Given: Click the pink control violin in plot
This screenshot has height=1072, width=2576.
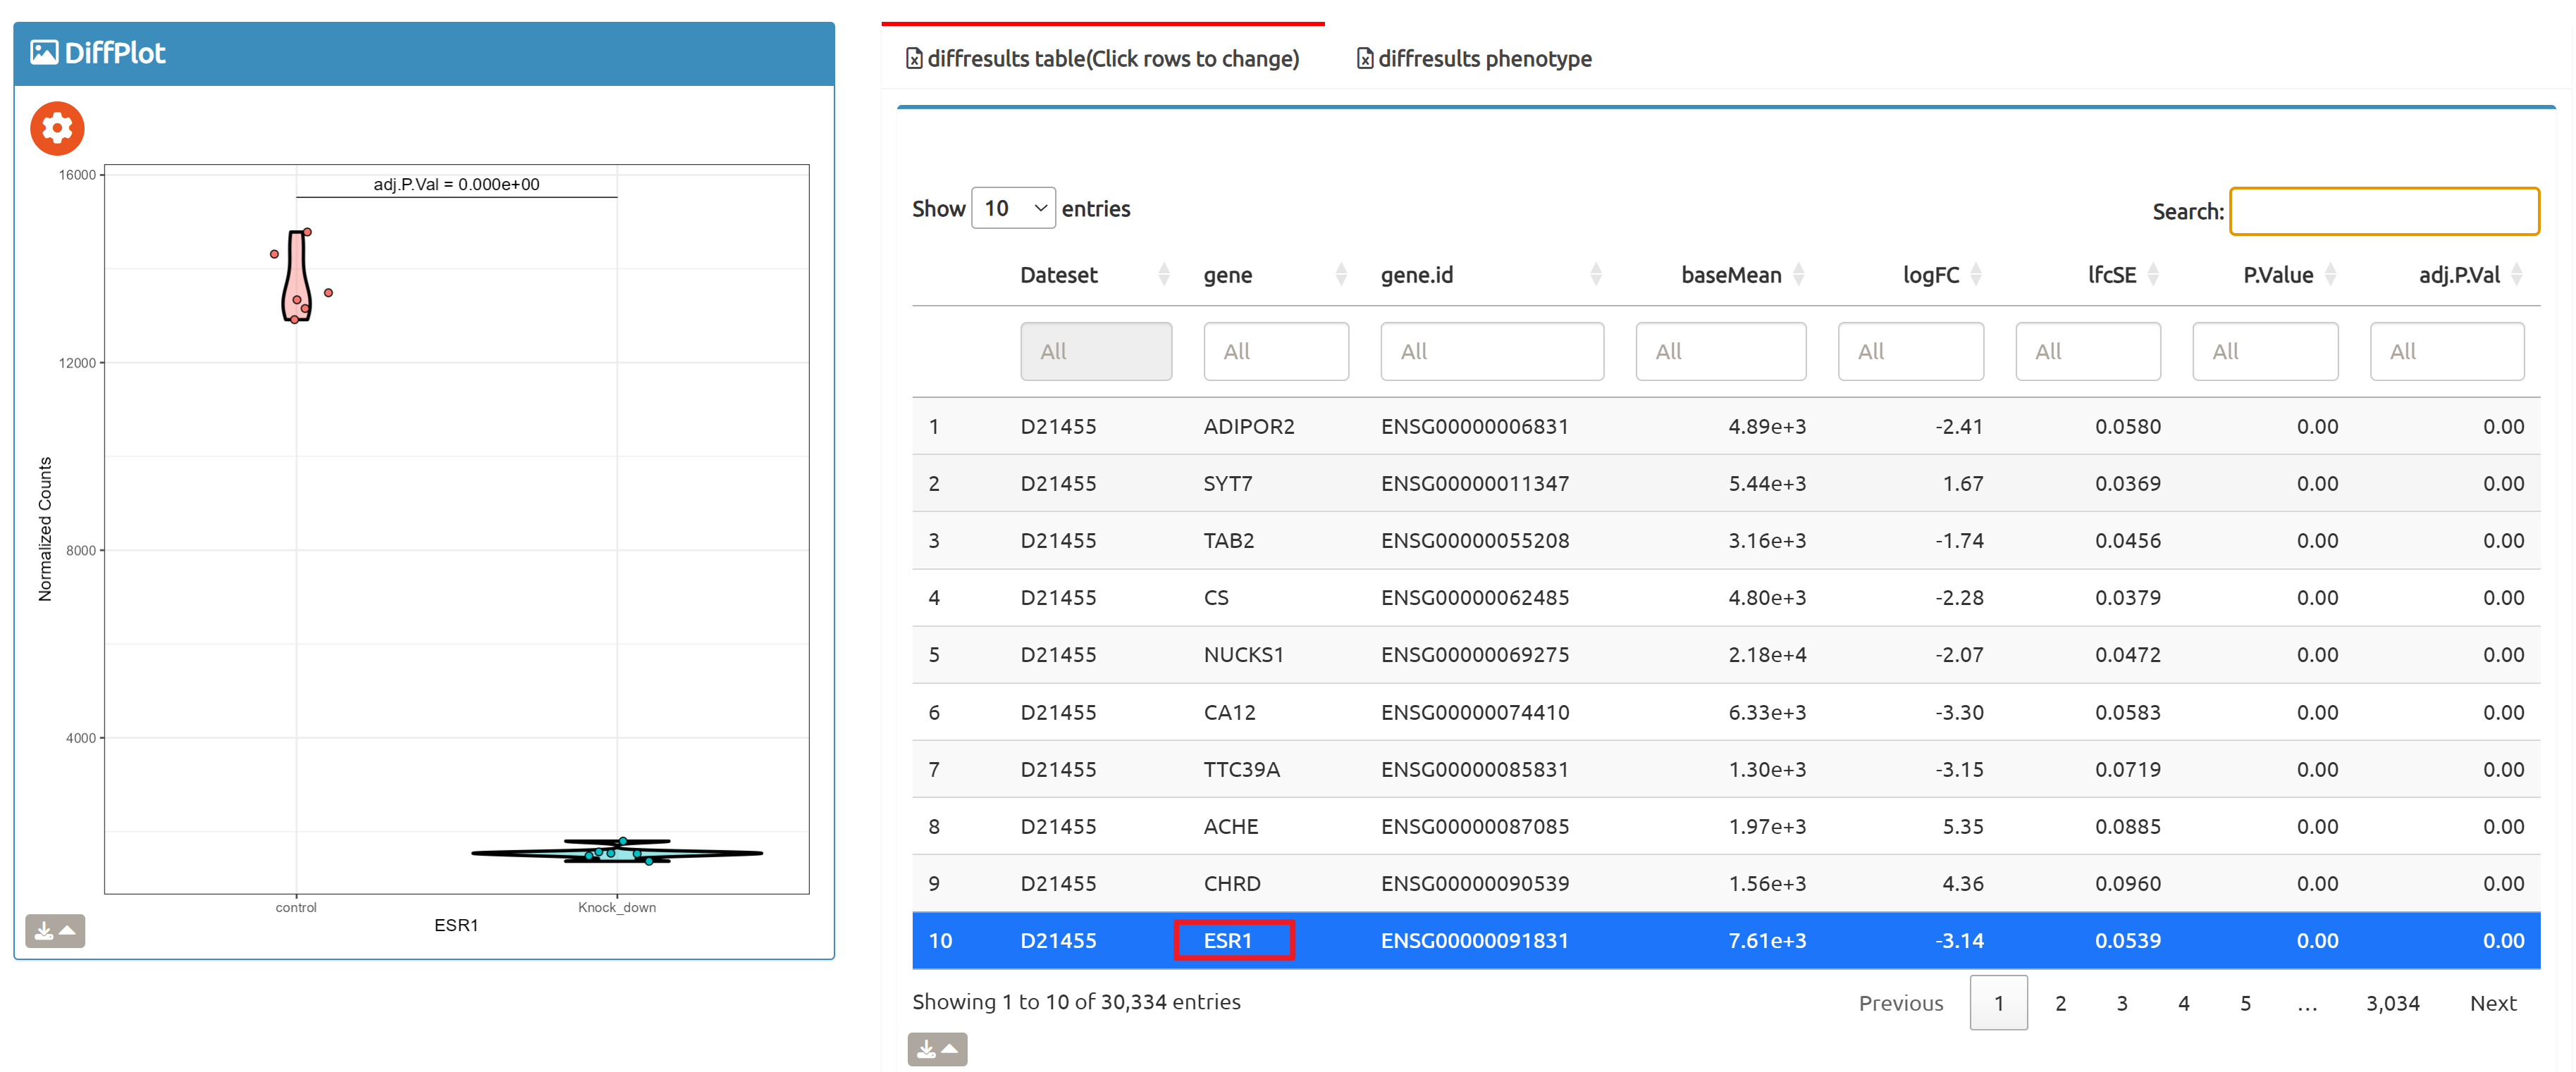Looking at the screenshot, I should point(297,275).
